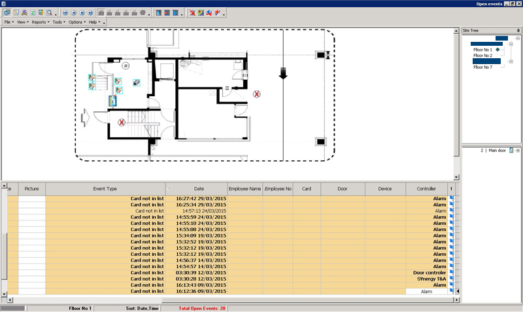Select Floor No 2 in Site Tree
This screenshot has width=523, height=312.
click(482, 56)
